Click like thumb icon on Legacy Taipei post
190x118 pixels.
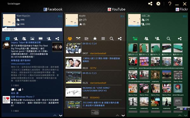(x=20, y=89)
